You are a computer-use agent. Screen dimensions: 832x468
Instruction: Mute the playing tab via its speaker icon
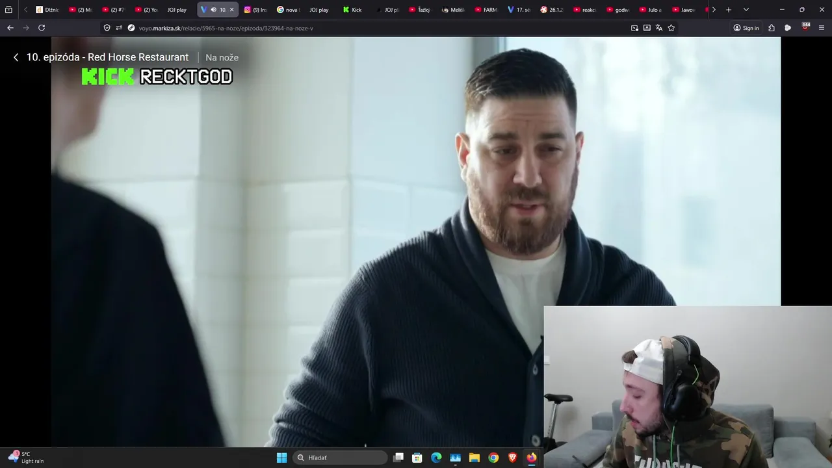(213, 10)
